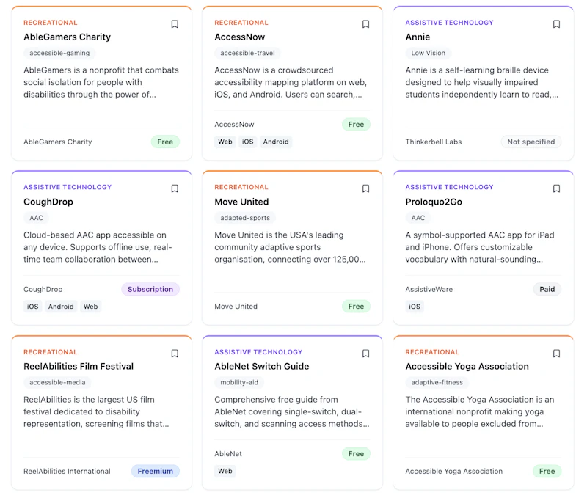Bookmark ReelAbilities Film Festival

(x=175, y=354)
